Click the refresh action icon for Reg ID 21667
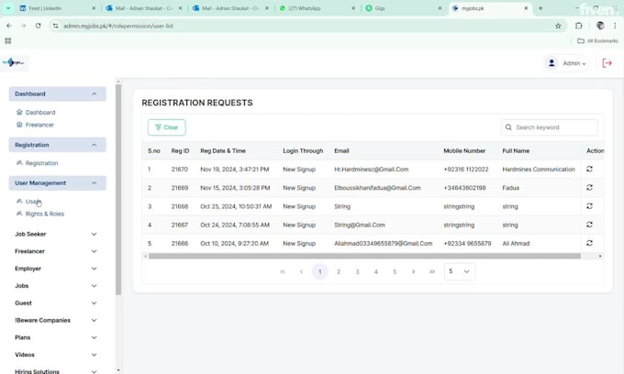 click(589, 225)
